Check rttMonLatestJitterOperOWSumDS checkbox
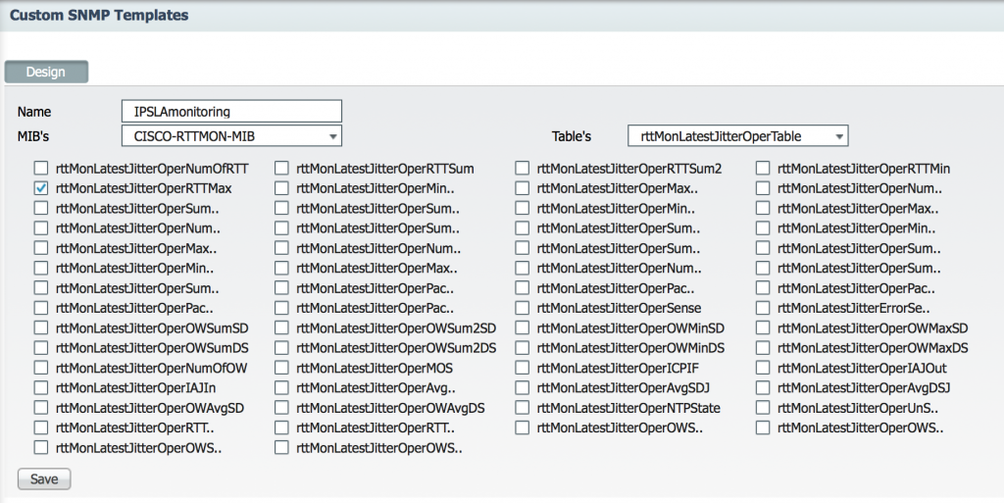This screenshot has height=503, width=1004. 41,348
